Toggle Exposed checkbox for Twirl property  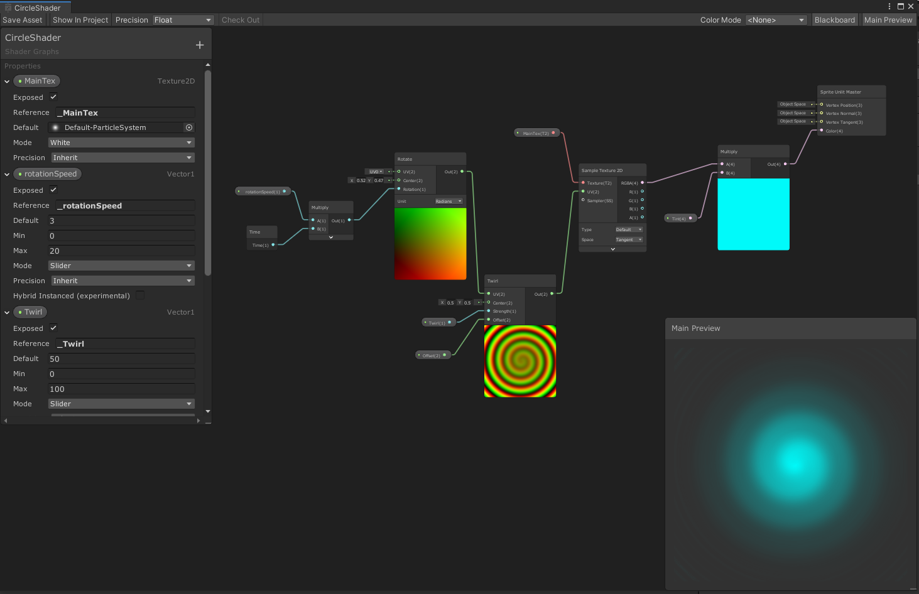point(53,328)
